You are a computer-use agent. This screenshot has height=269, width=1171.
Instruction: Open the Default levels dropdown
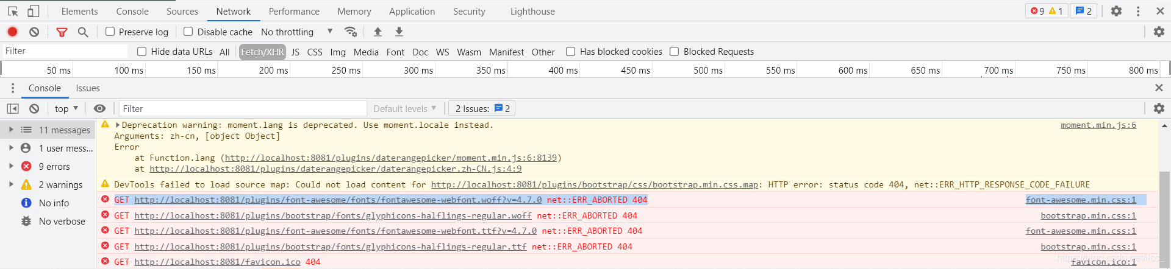click(405, 108)
